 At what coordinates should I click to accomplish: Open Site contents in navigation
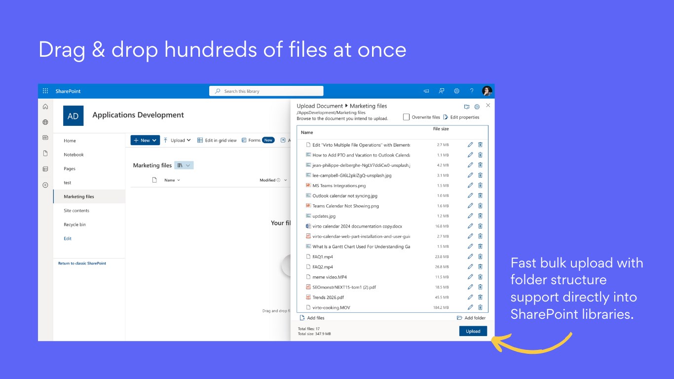(76, 211)
